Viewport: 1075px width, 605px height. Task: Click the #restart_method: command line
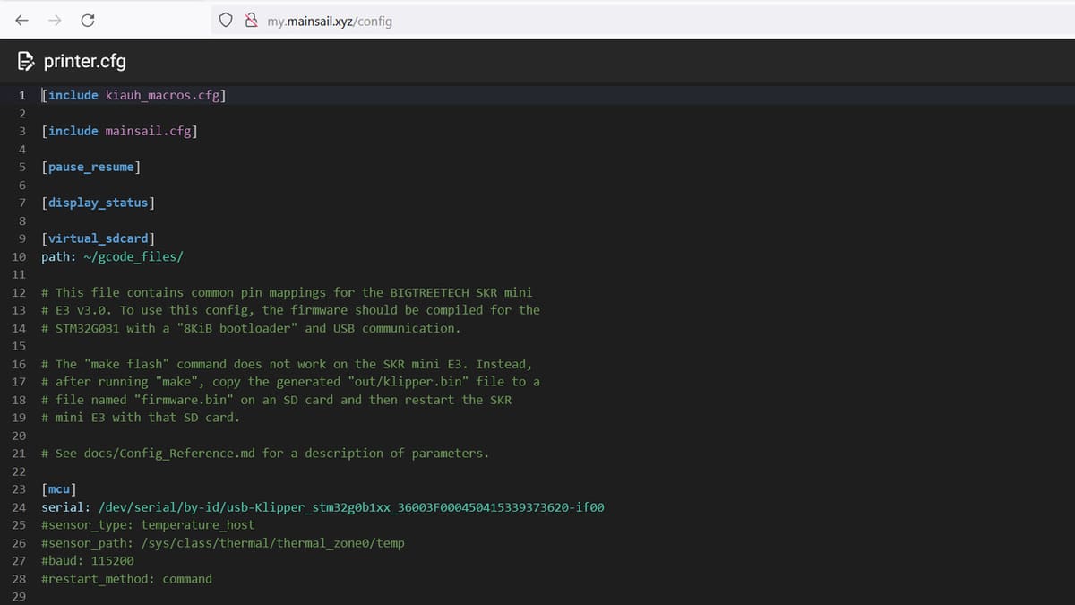click(126, 579)
